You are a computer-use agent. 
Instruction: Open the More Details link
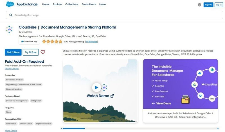(x=11, y=131)
